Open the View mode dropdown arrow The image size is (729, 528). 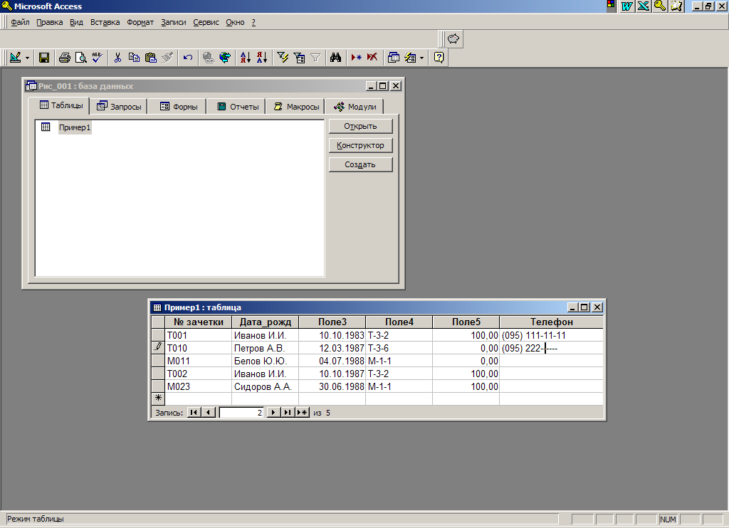pyautogui.click(x=27, y=58)
